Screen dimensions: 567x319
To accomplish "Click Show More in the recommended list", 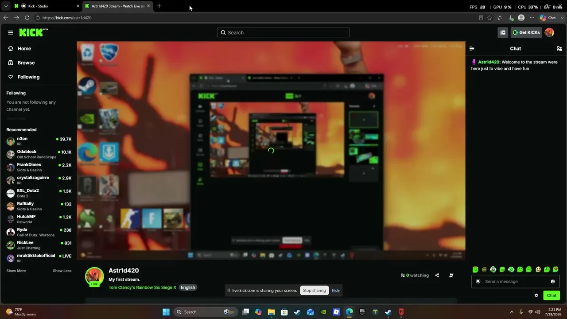I will click(x=16, y=271).
